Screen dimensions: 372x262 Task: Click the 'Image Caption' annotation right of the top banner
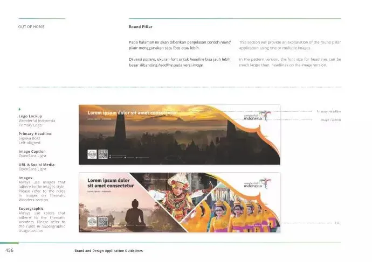click(330, 120)
